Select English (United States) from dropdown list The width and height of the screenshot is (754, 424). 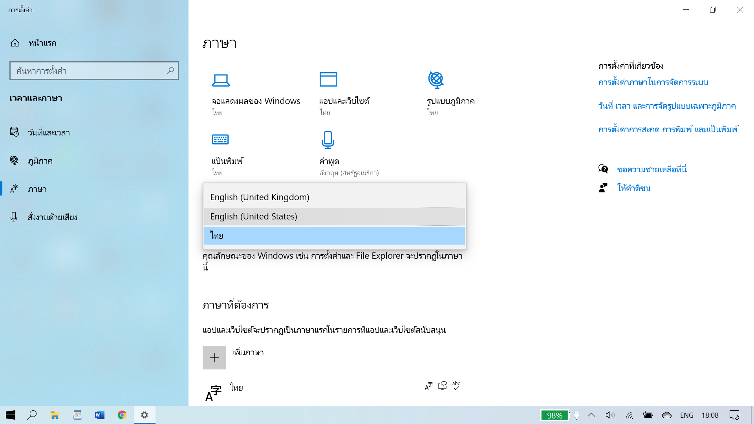pyautogui.click(x=335, y=216)
